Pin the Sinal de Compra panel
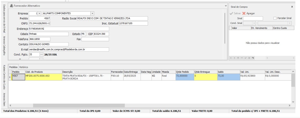 292,7
